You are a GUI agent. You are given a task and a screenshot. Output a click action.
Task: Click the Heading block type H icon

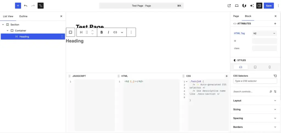81,32
